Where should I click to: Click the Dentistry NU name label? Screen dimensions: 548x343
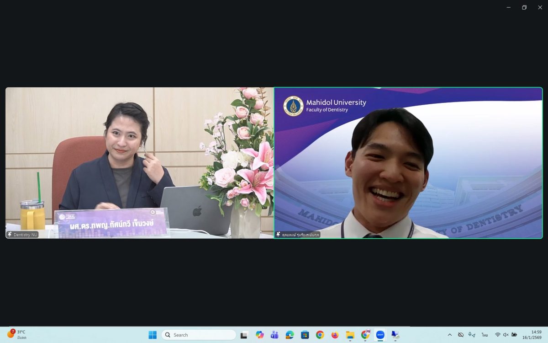coord(26,235)
